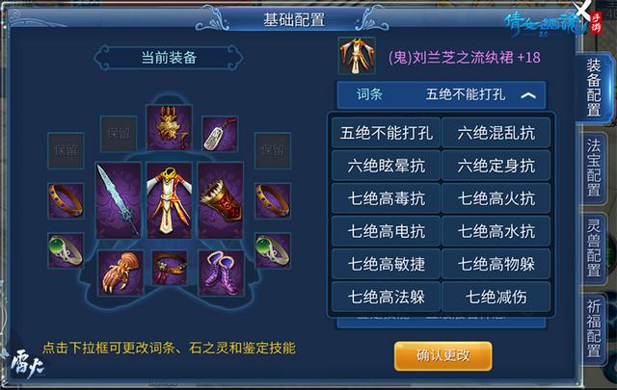Click the clawed gloves equipment icon

(x=120, y=273)
